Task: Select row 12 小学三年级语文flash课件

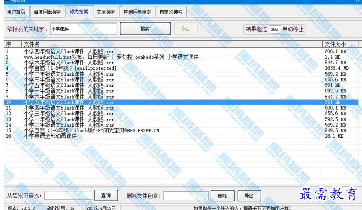Action: point(181,113)
